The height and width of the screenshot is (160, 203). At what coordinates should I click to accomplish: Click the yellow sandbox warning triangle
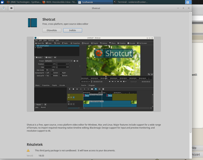coord(28,150)
